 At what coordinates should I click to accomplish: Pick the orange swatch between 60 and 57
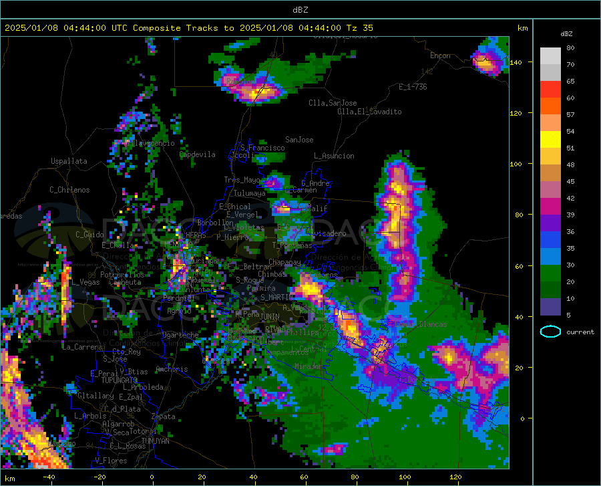point(550,106)
